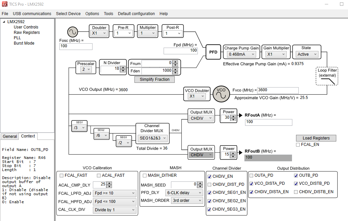Uncheck the CHDIV_SEG2_EN checkbox
Viewport: 348px width, 221px height.
coord(209,201)
